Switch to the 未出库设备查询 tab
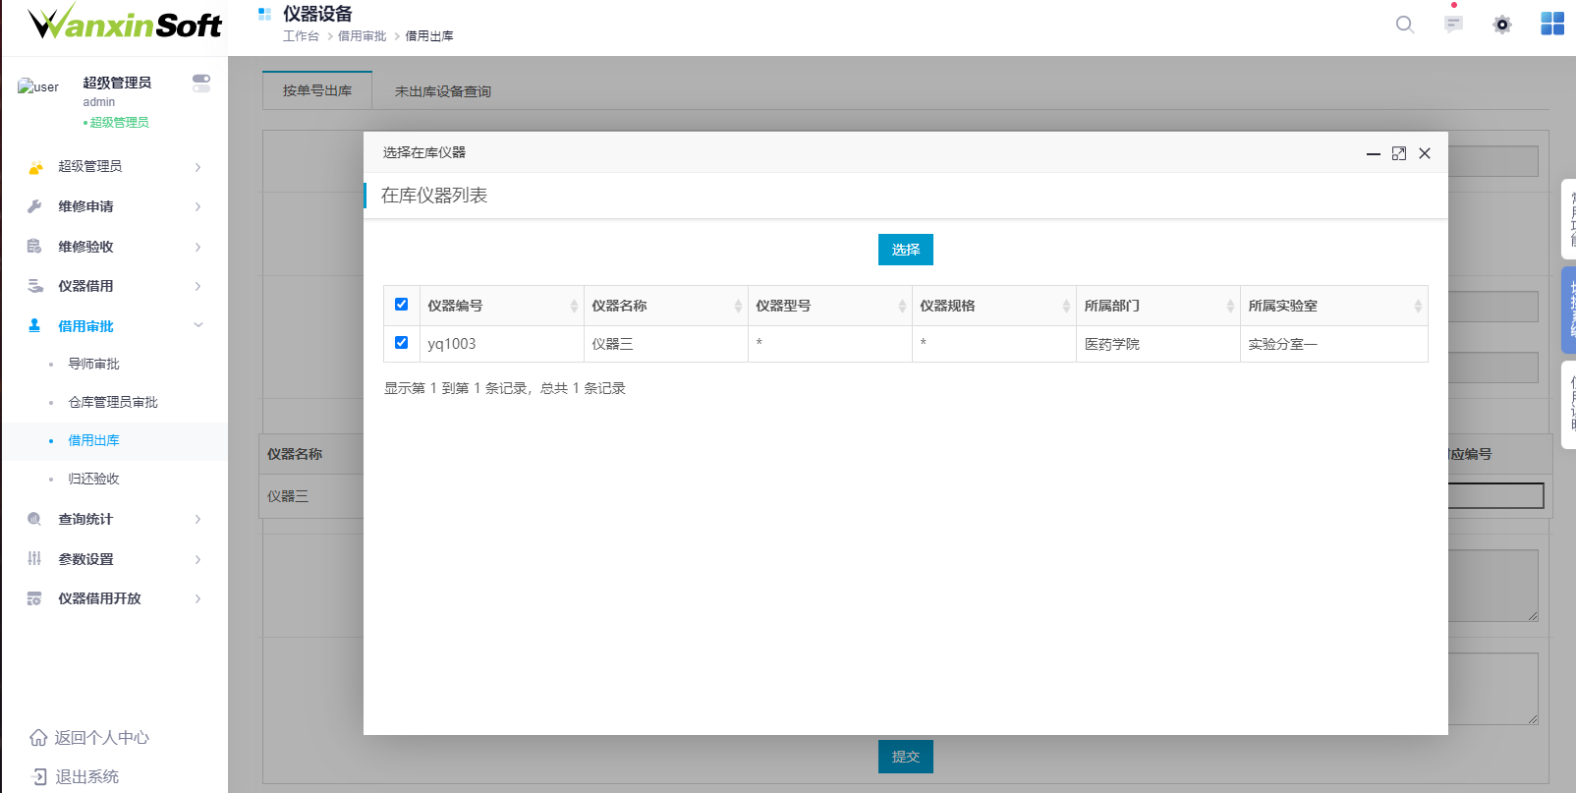1576x793 pixels. coord(442,91)
